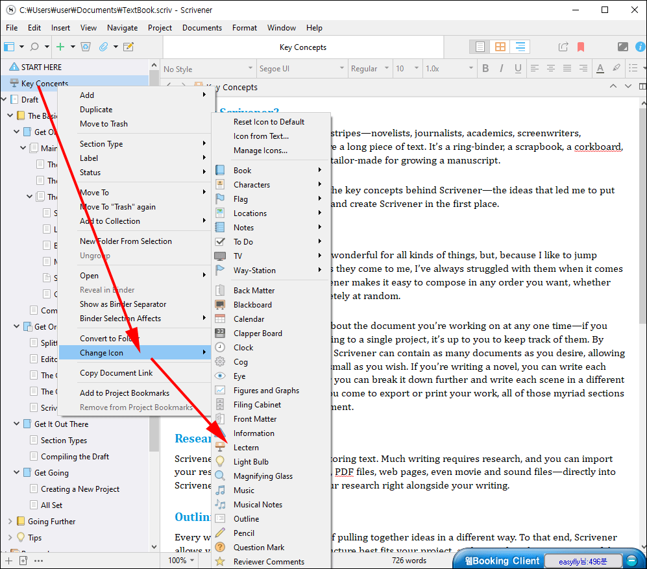This screenshot has height=569, width=647.
Task: Open the No Style dropdown
Action: 208,69
